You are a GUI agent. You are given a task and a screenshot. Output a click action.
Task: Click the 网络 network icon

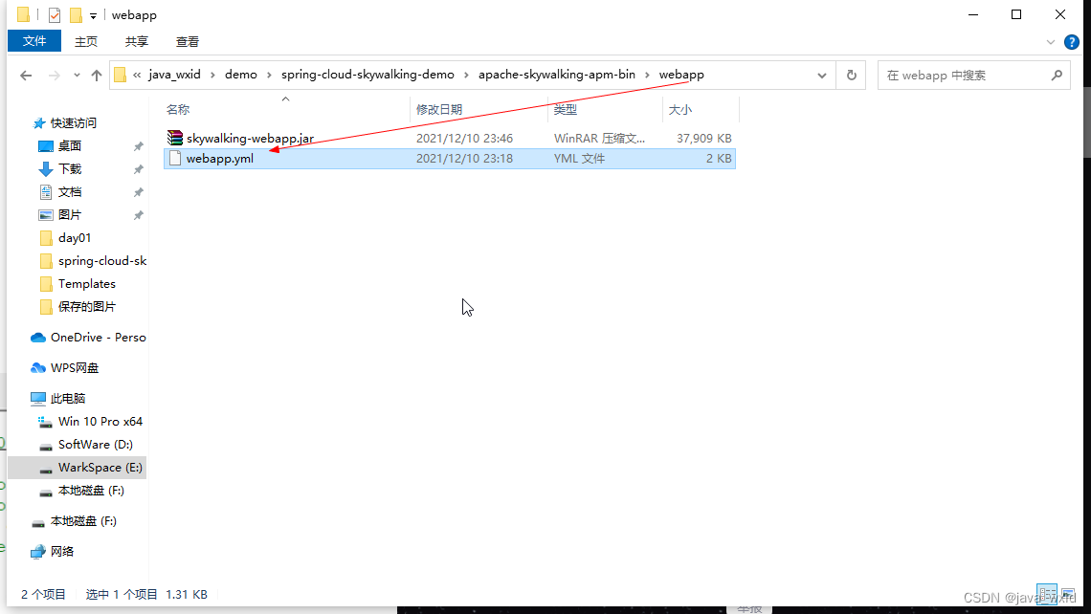[x=38, y=552]
